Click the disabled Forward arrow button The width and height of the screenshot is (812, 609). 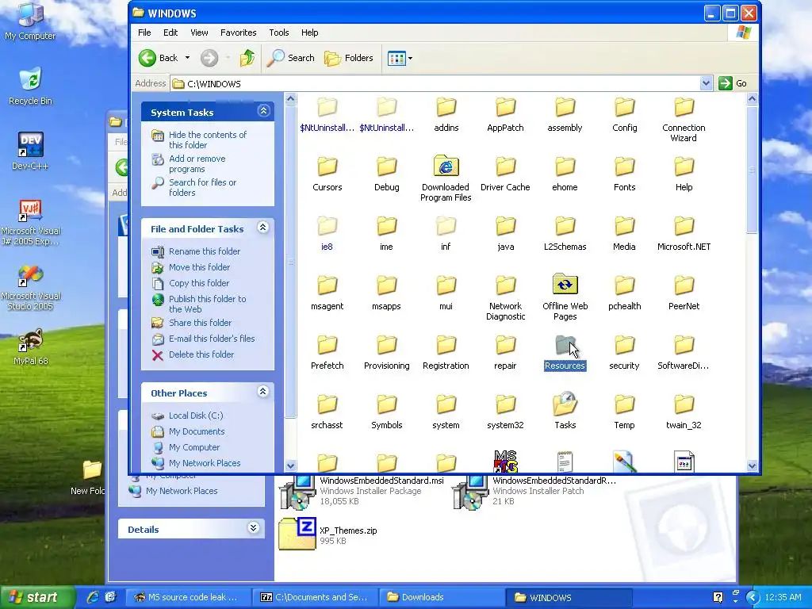(209, 58)
